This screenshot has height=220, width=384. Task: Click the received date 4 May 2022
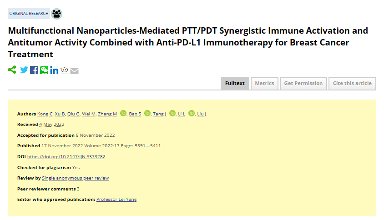[x=52, y=124]
